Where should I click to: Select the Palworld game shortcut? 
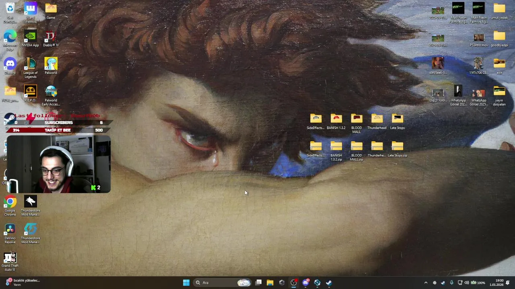pos(51,66)
